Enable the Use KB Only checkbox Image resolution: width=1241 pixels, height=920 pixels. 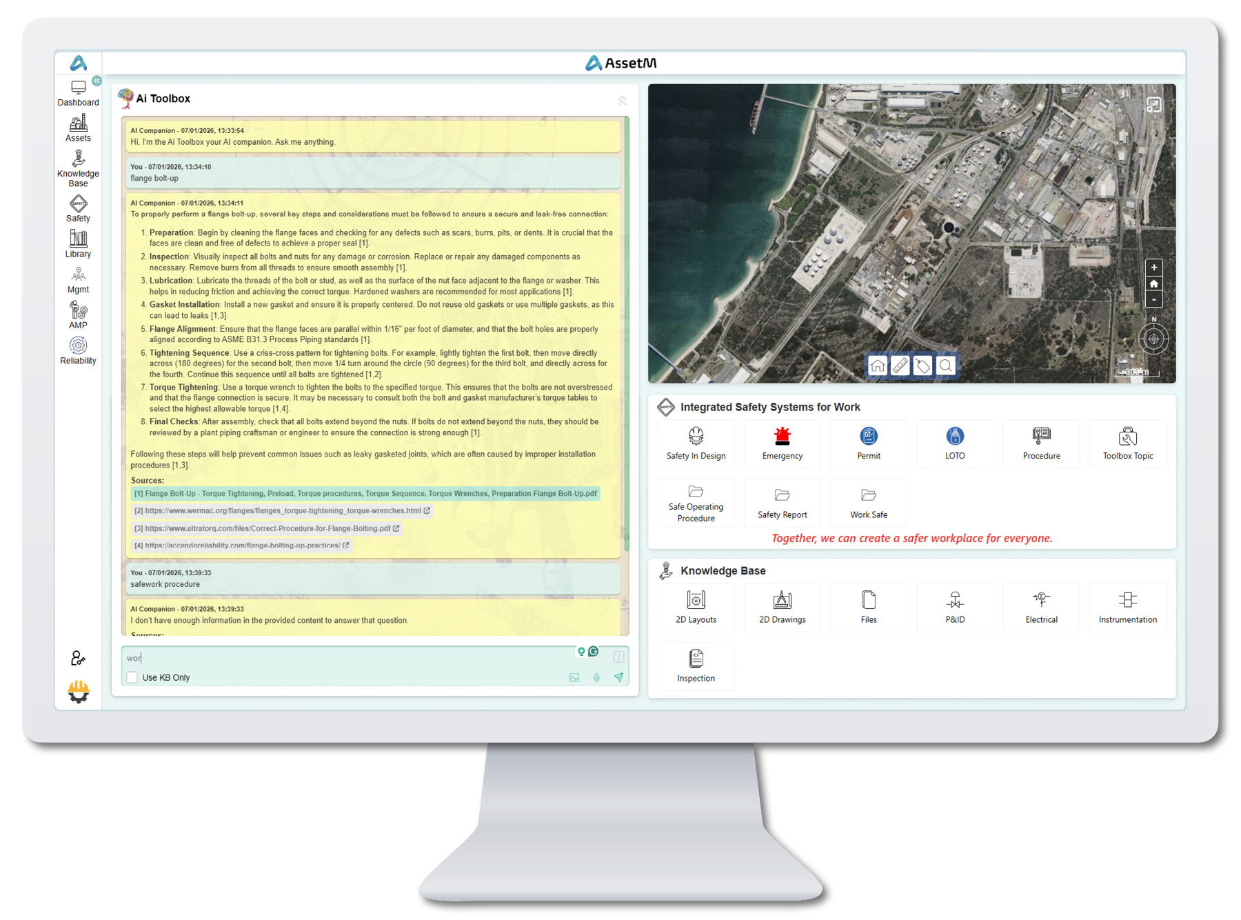click(132, 678)
